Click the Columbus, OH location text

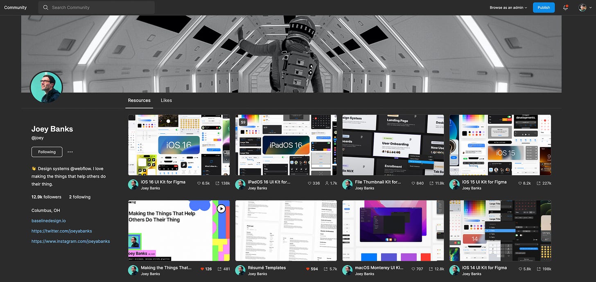tap(45, 210)
